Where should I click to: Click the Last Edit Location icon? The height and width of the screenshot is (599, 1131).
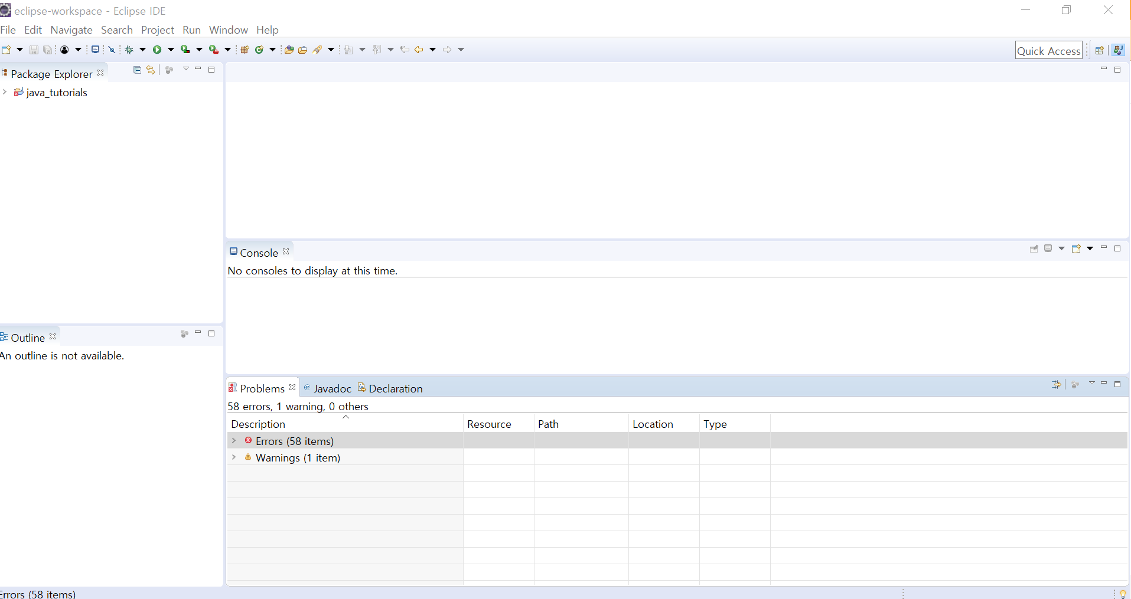[405, 50]
